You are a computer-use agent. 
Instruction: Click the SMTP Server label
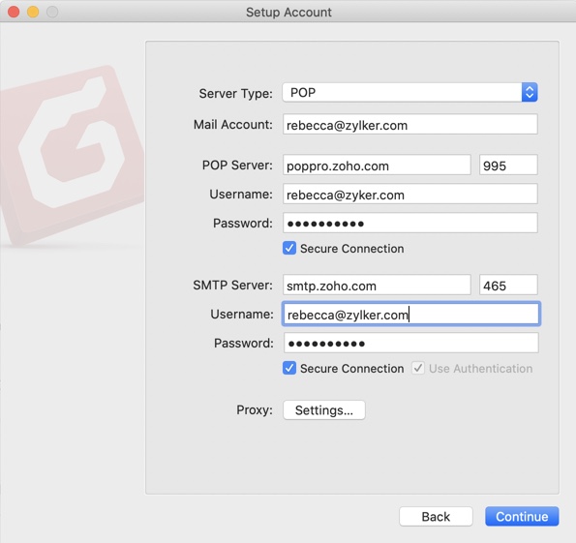(x=233, y=285)
